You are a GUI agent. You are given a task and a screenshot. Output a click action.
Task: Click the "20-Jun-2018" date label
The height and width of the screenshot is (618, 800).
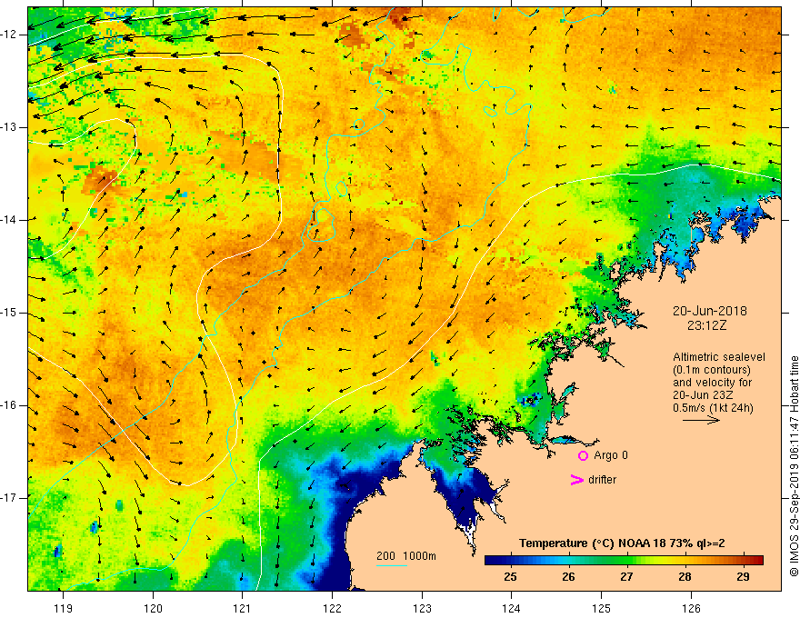(710, 311)
